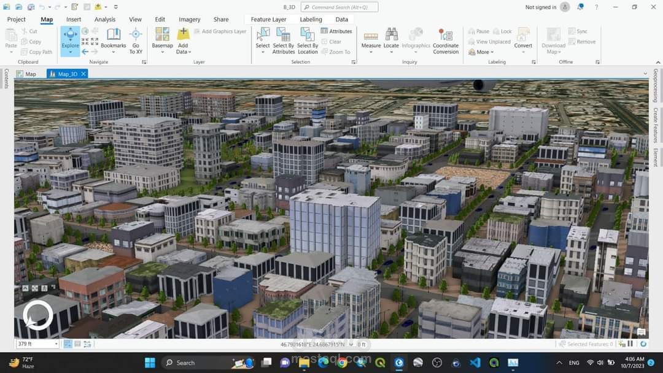
Task: Open Navigate group options launcher
Action: coord(144,62)
